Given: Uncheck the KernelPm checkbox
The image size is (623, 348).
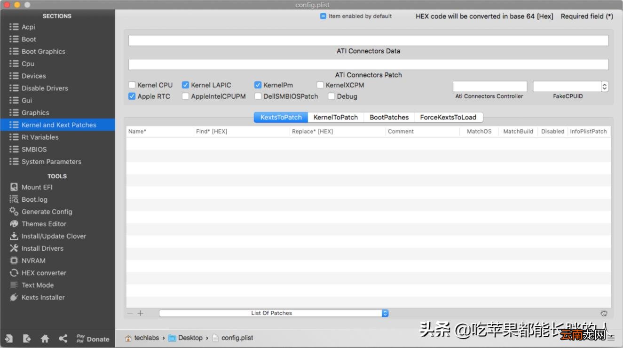Looking at the screenshot, I should (x=258, y=85).
